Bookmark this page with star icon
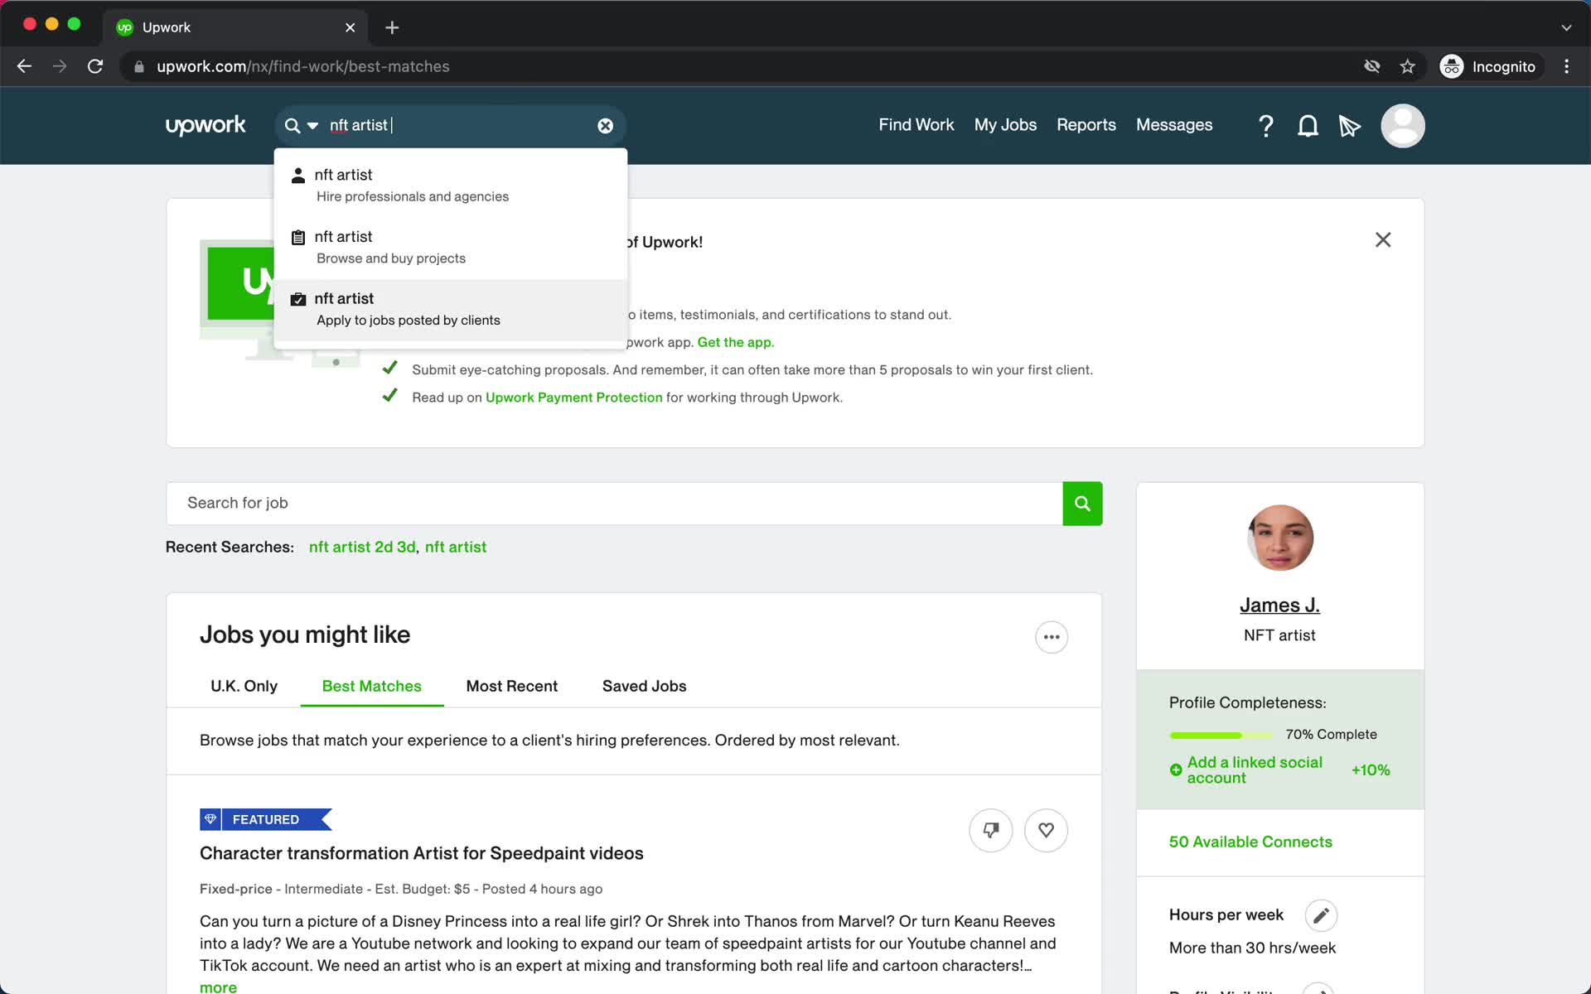Image resolution: width=1591 pixels, height=994 pixels. coord(1407,66)
